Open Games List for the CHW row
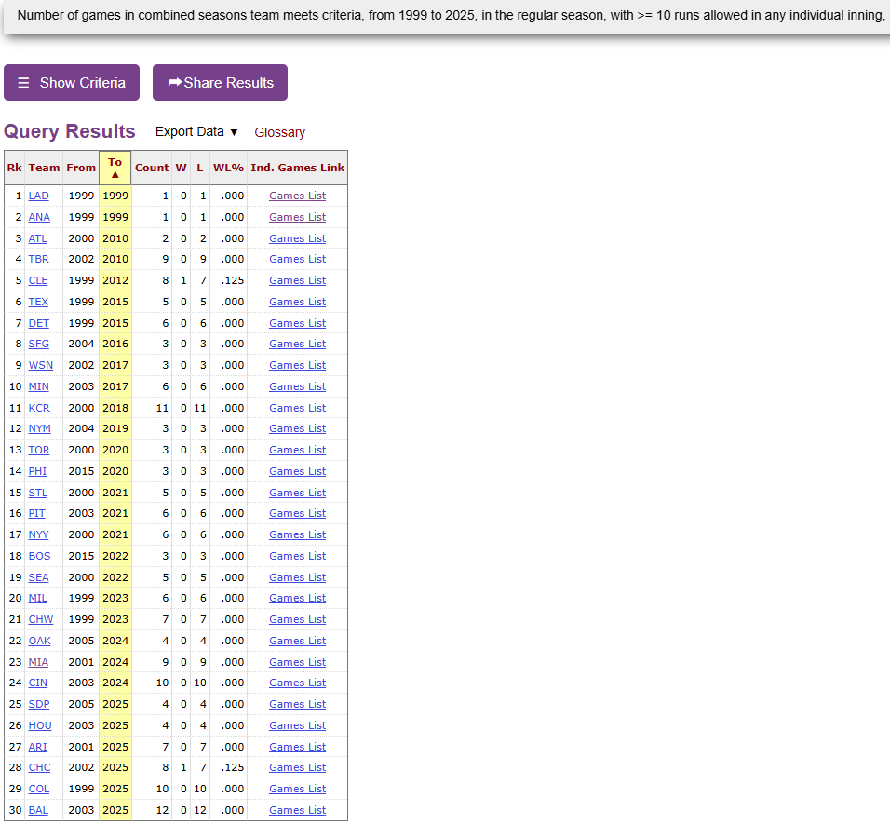 click(x=297, y=619)
